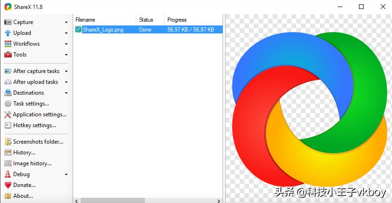Open Task settings
392x203 pixels.
pos(31,104)
